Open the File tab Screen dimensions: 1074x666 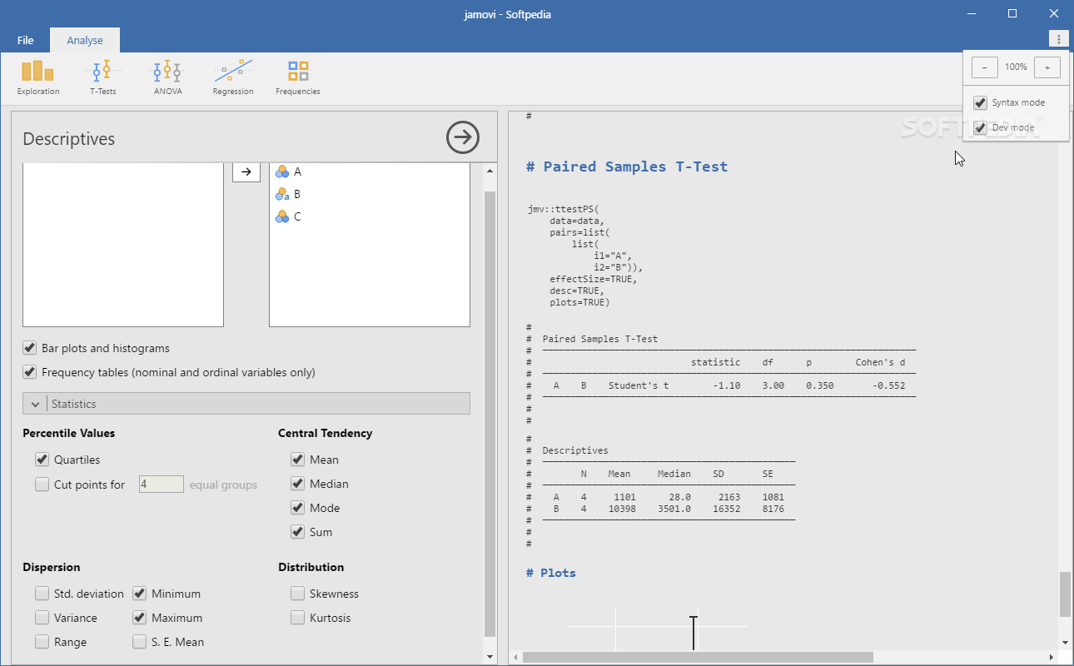(x=25, y=40)
